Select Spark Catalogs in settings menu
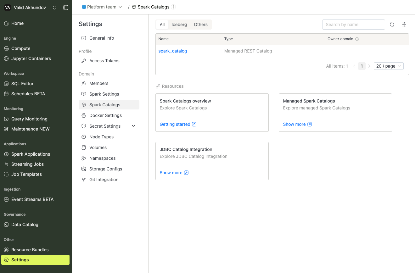The height and width of the screenshot is (273, 415). [109, 105]
